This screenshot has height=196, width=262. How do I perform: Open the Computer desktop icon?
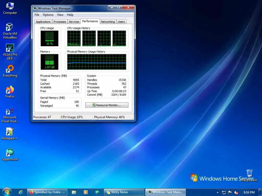[x=10, y=8]
